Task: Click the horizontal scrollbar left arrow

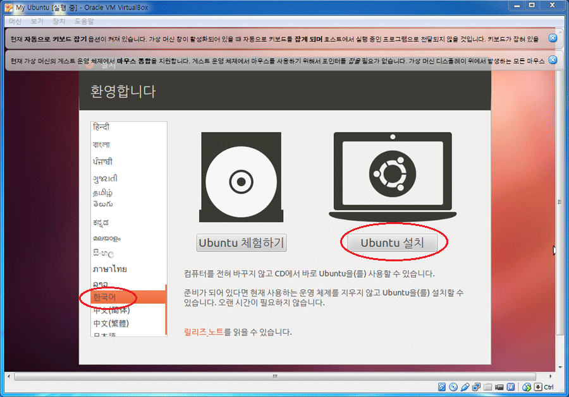Action: 9,376
